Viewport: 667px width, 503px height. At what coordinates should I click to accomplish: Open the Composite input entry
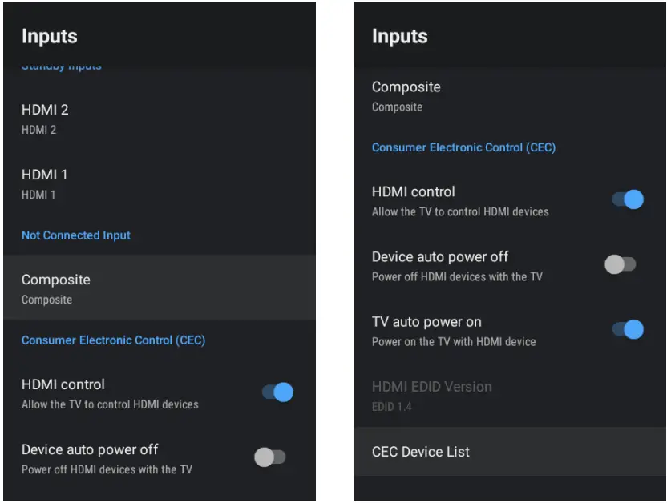pos(406,95)
